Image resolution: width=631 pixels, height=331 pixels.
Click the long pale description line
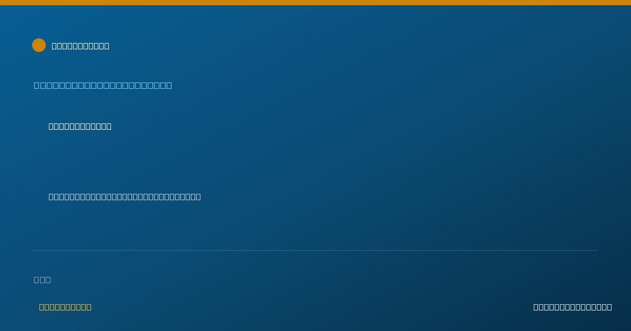pos(125,196)
